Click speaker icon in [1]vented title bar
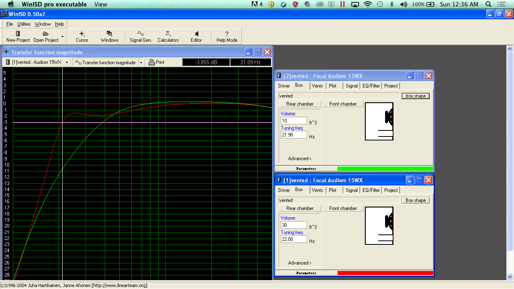 (279, 180)
